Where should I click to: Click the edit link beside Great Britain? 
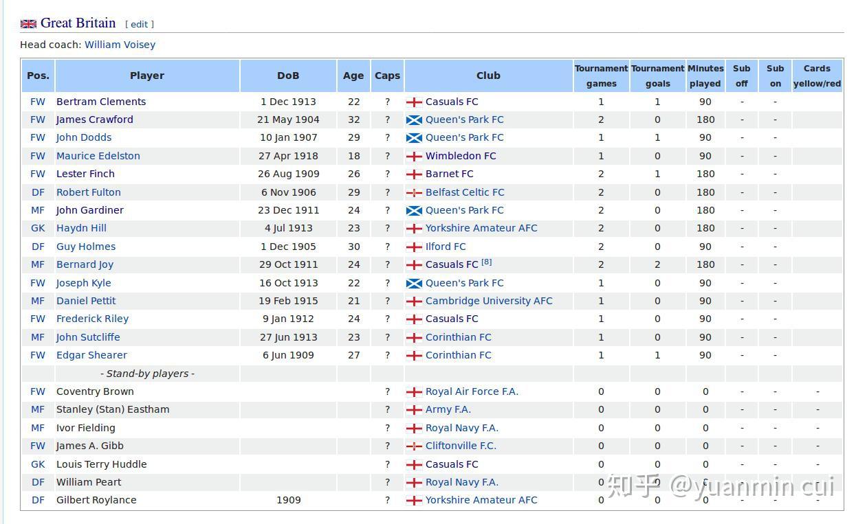coord(140,24)
